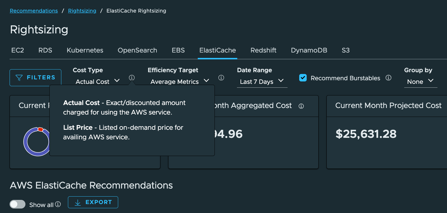Viewport: 447px width, 213px height.
Task: Enable the Show all toggle switch
Action: [x=17, y=204]
